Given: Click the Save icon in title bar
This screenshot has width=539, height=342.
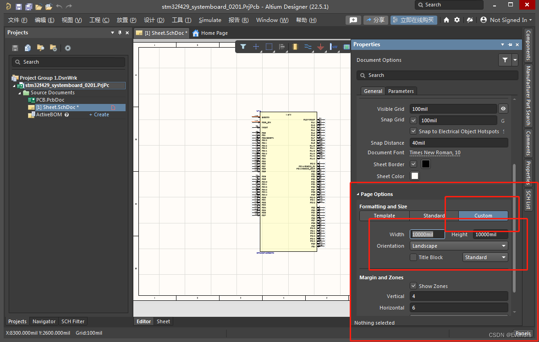Looking at the screenshot, I should point(18,6).
